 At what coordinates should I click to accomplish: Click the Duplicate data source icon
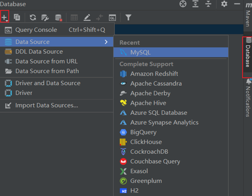17,17
